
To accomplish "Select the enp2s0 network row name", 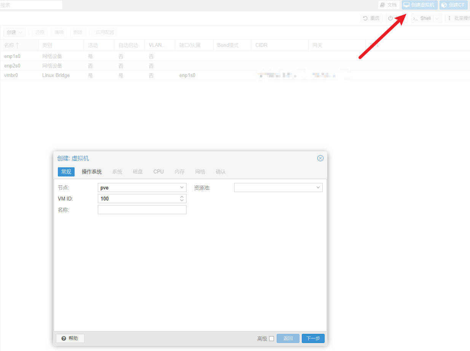I will tap(12, 66).
